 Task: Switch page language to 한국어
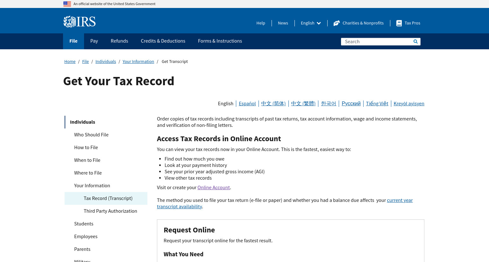pyautogui.click(x=329, y=104)
